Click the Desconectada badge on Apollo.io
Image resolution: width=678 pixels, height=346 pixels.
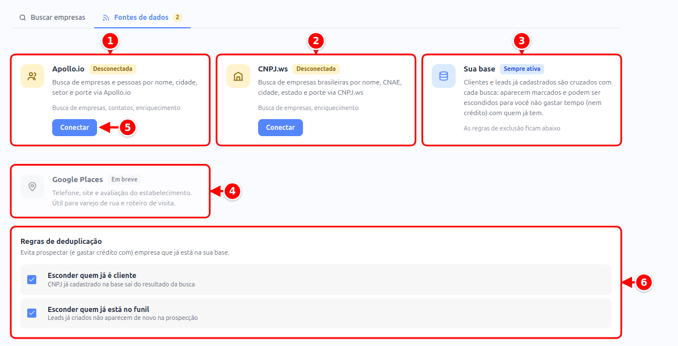coord(113,69)
